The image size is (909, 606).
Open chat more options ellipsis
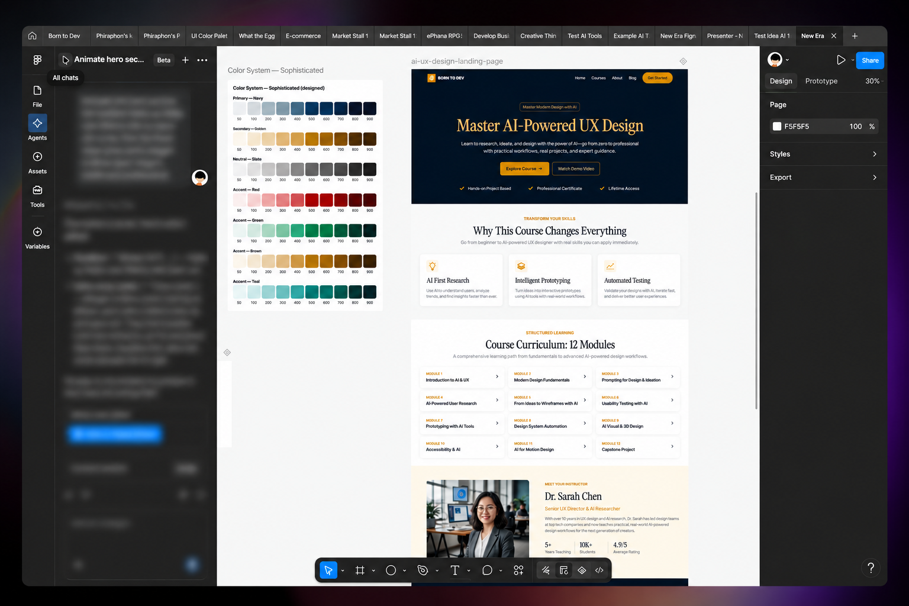pyautogui.click(x=202, y=60)
